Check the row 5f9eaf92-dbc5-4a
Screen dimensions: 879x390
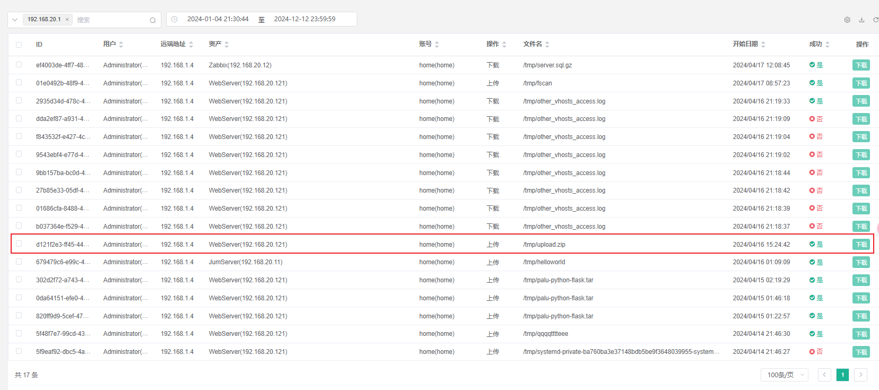19,351
